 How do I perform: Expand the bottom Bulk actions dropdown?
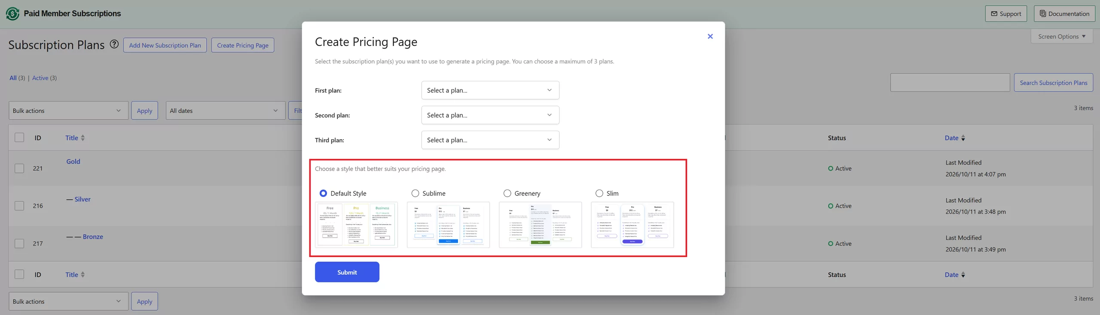68,301
